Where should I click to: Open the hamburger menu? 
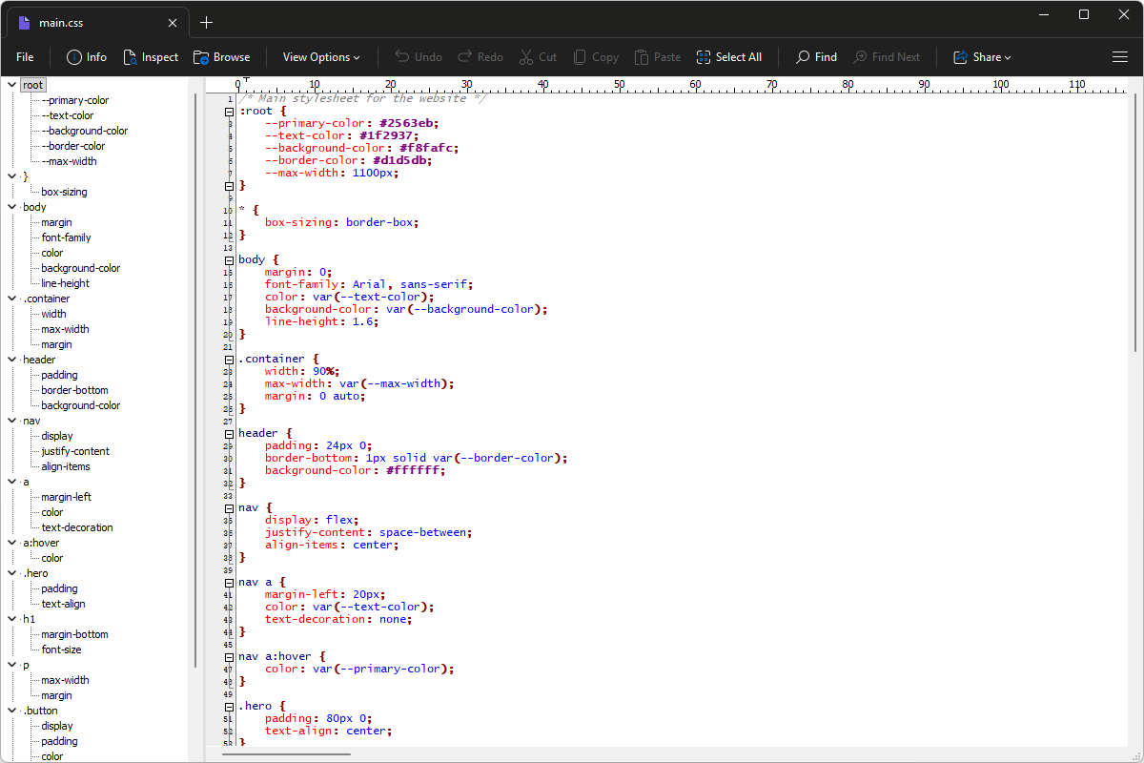[1120, 57]
